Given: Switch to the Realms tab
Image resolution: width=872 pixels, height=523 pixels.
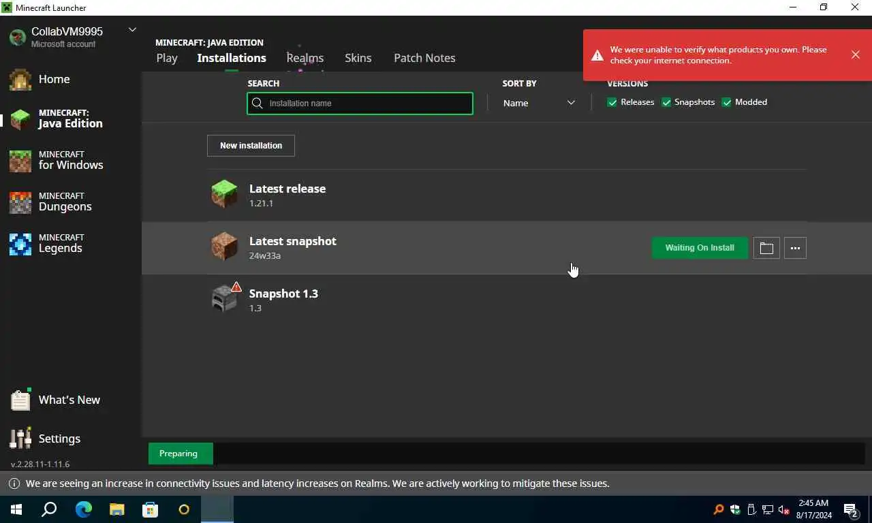Looking at the screenshot, I should [305, 58].
